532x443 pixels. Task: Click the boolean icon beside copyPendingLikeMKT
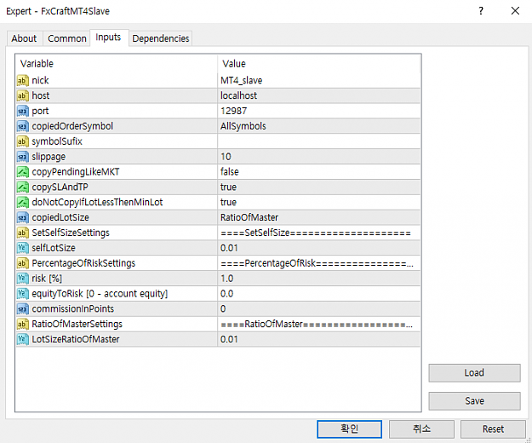click(x=22, y=172)
